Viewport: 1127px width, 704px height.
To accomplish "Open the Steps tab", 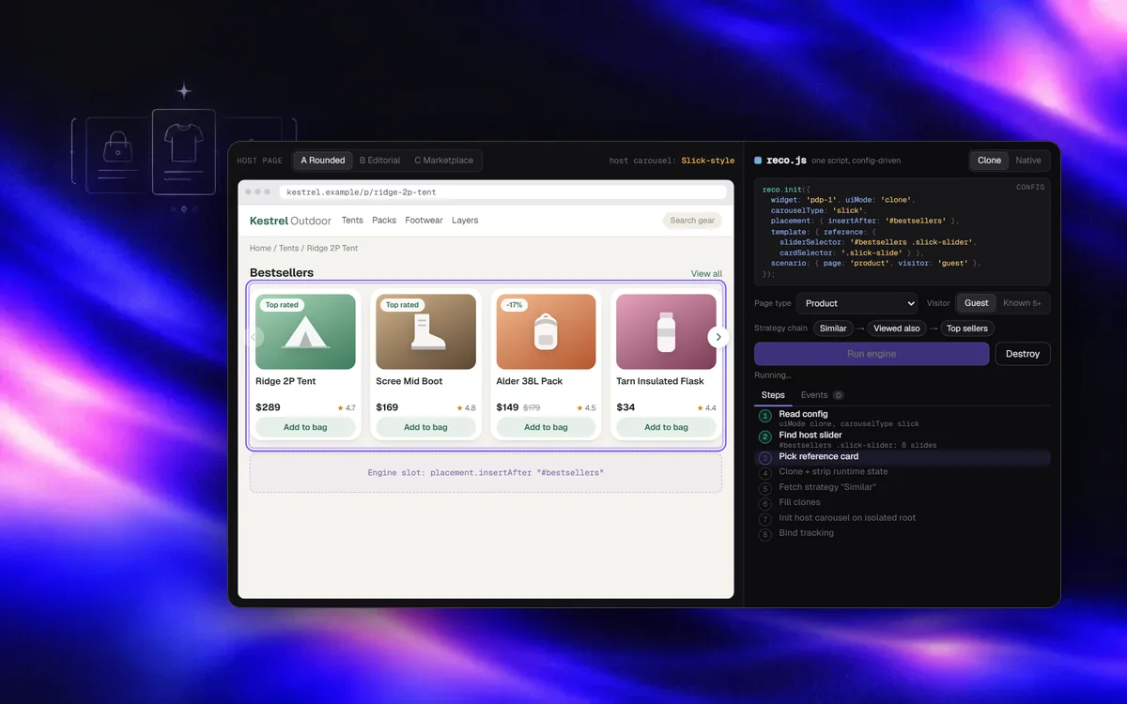I will pyautogui.click(x=773, y=395).
